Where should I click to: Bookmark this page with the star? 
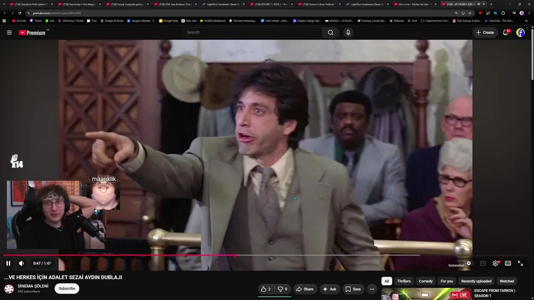[470, 13]
